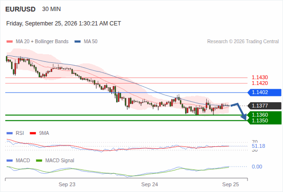Click the MA 20 + Bollinger Bands swatch
The image size is (283, 192).
click(x=10, y=42)
